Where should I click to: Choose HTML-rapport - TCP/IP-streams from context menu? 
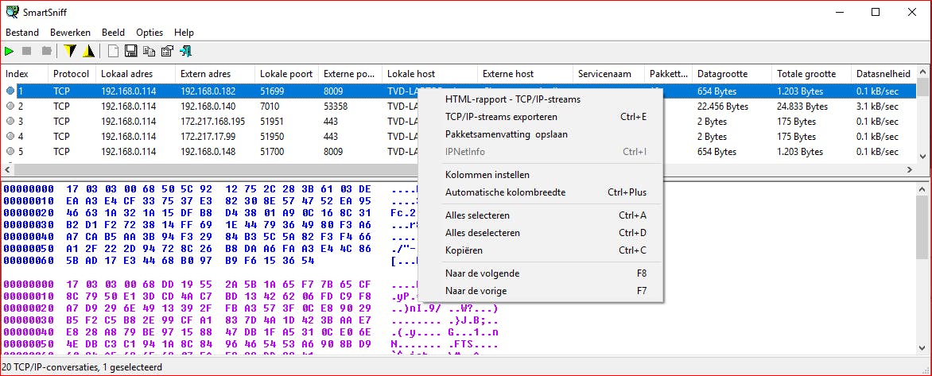(513, 99)
